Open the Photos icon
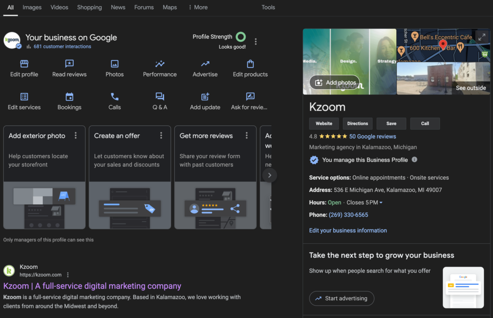This screenshot has width=493, height=318. point(115,64)
